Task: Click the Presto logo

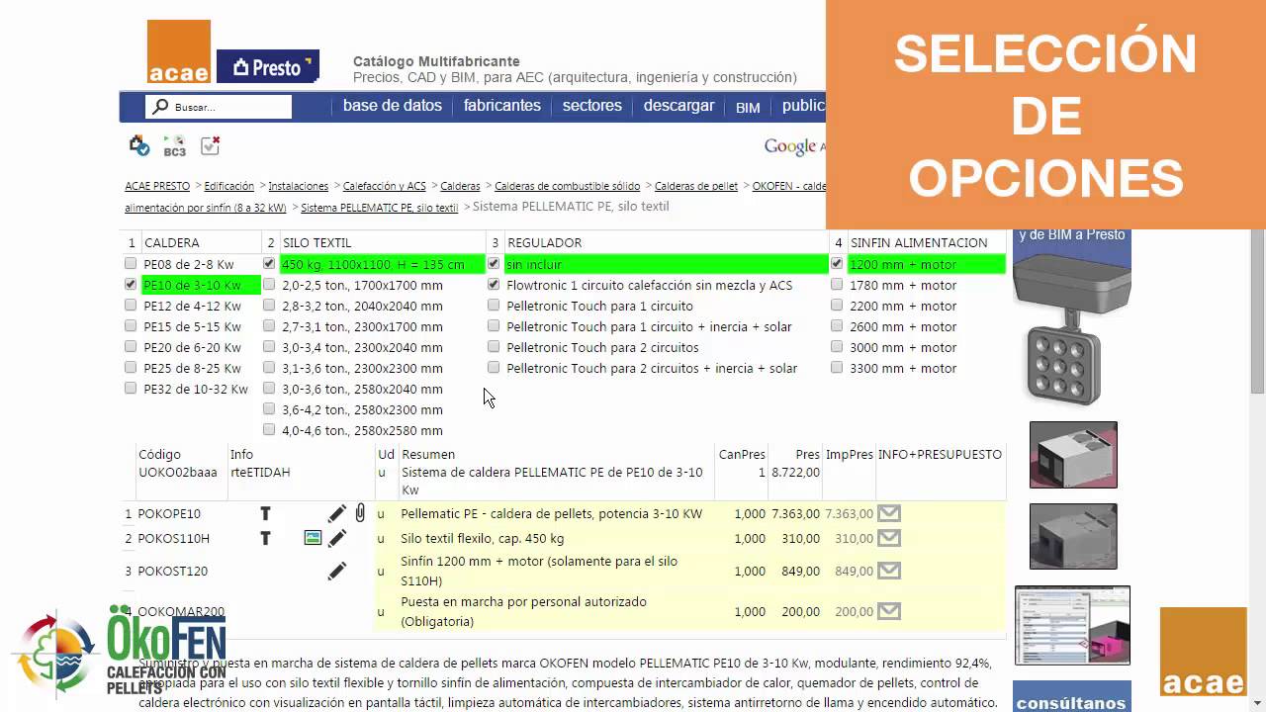Action: [268, 66]
